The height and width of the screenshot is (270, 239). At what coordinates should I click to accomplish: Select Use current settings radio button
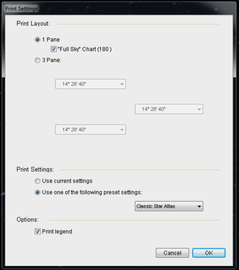tap(38, 181)
